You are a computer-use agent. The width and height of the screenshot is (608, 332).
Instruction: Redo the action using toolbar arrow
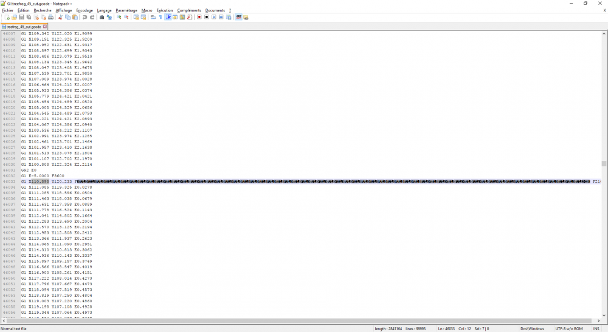92,17
